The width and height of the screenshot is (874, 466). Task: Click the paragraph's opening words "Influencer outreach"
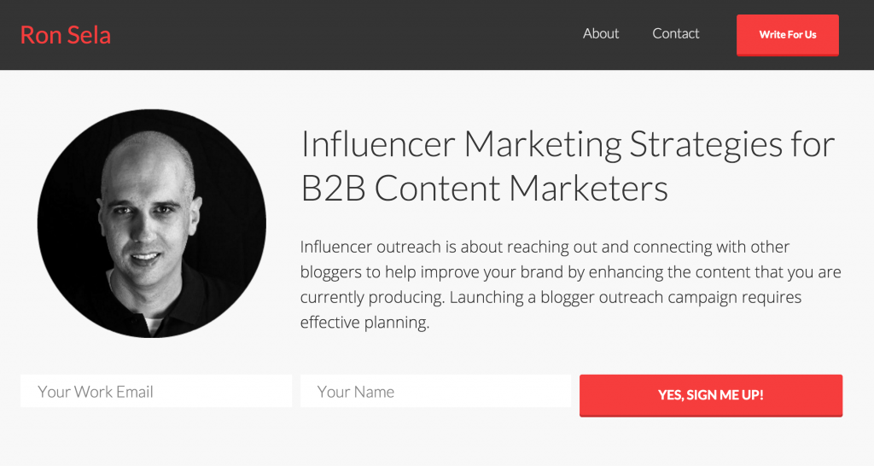370,247
